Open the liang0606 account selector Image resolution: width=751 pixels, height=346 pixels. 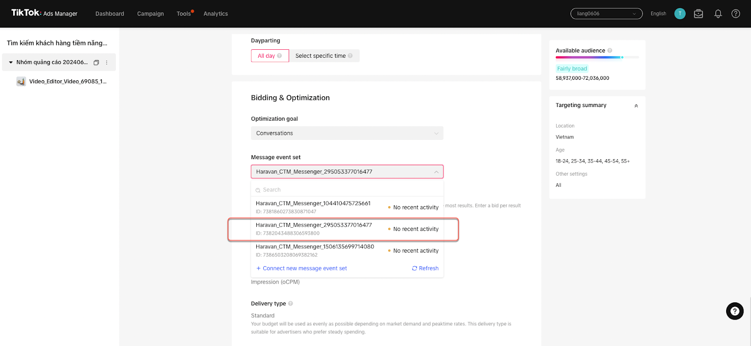pyautogui.click(x=606, y=14)
